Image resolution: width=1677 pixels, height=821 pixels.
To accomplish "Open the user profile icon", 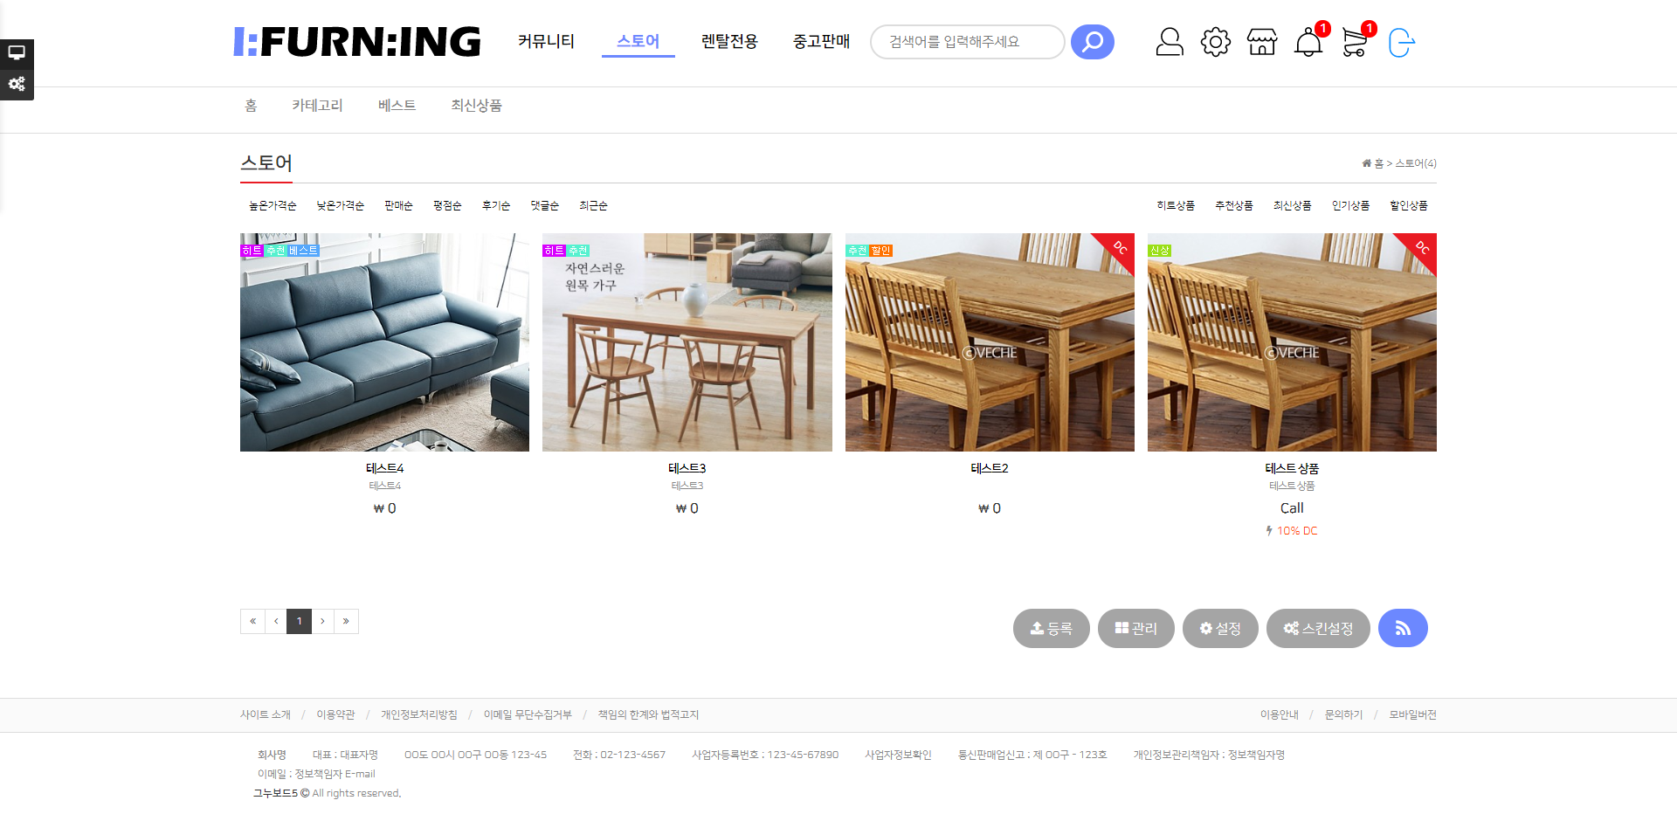I will coord(1170,42).
